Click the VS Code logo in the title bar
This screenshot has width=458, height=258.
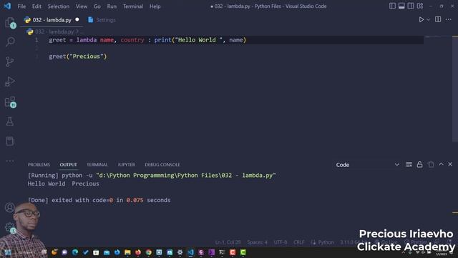7,6
